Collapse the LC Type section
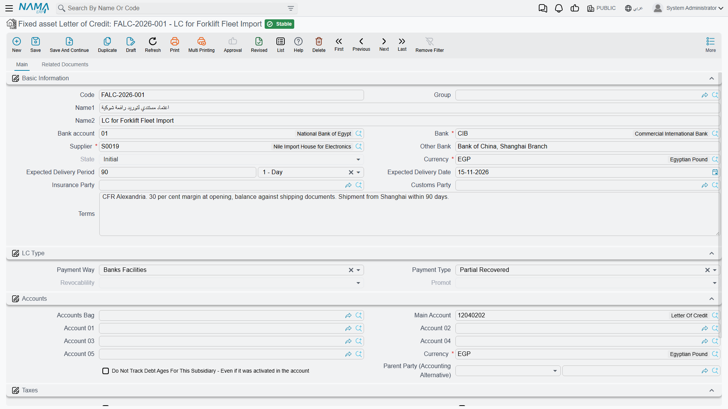728x409 pixels. tap(712, 253)
